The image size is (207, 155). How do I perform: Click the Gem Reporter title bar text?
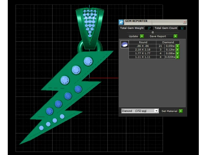point(136,21)
